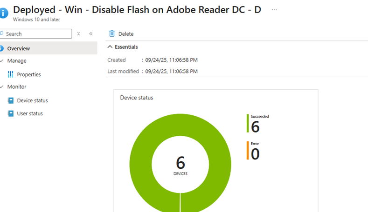This screenshot has width=368, height=212.
Task: Click the Overview info icon in sidebar
Action: (2, 48)
